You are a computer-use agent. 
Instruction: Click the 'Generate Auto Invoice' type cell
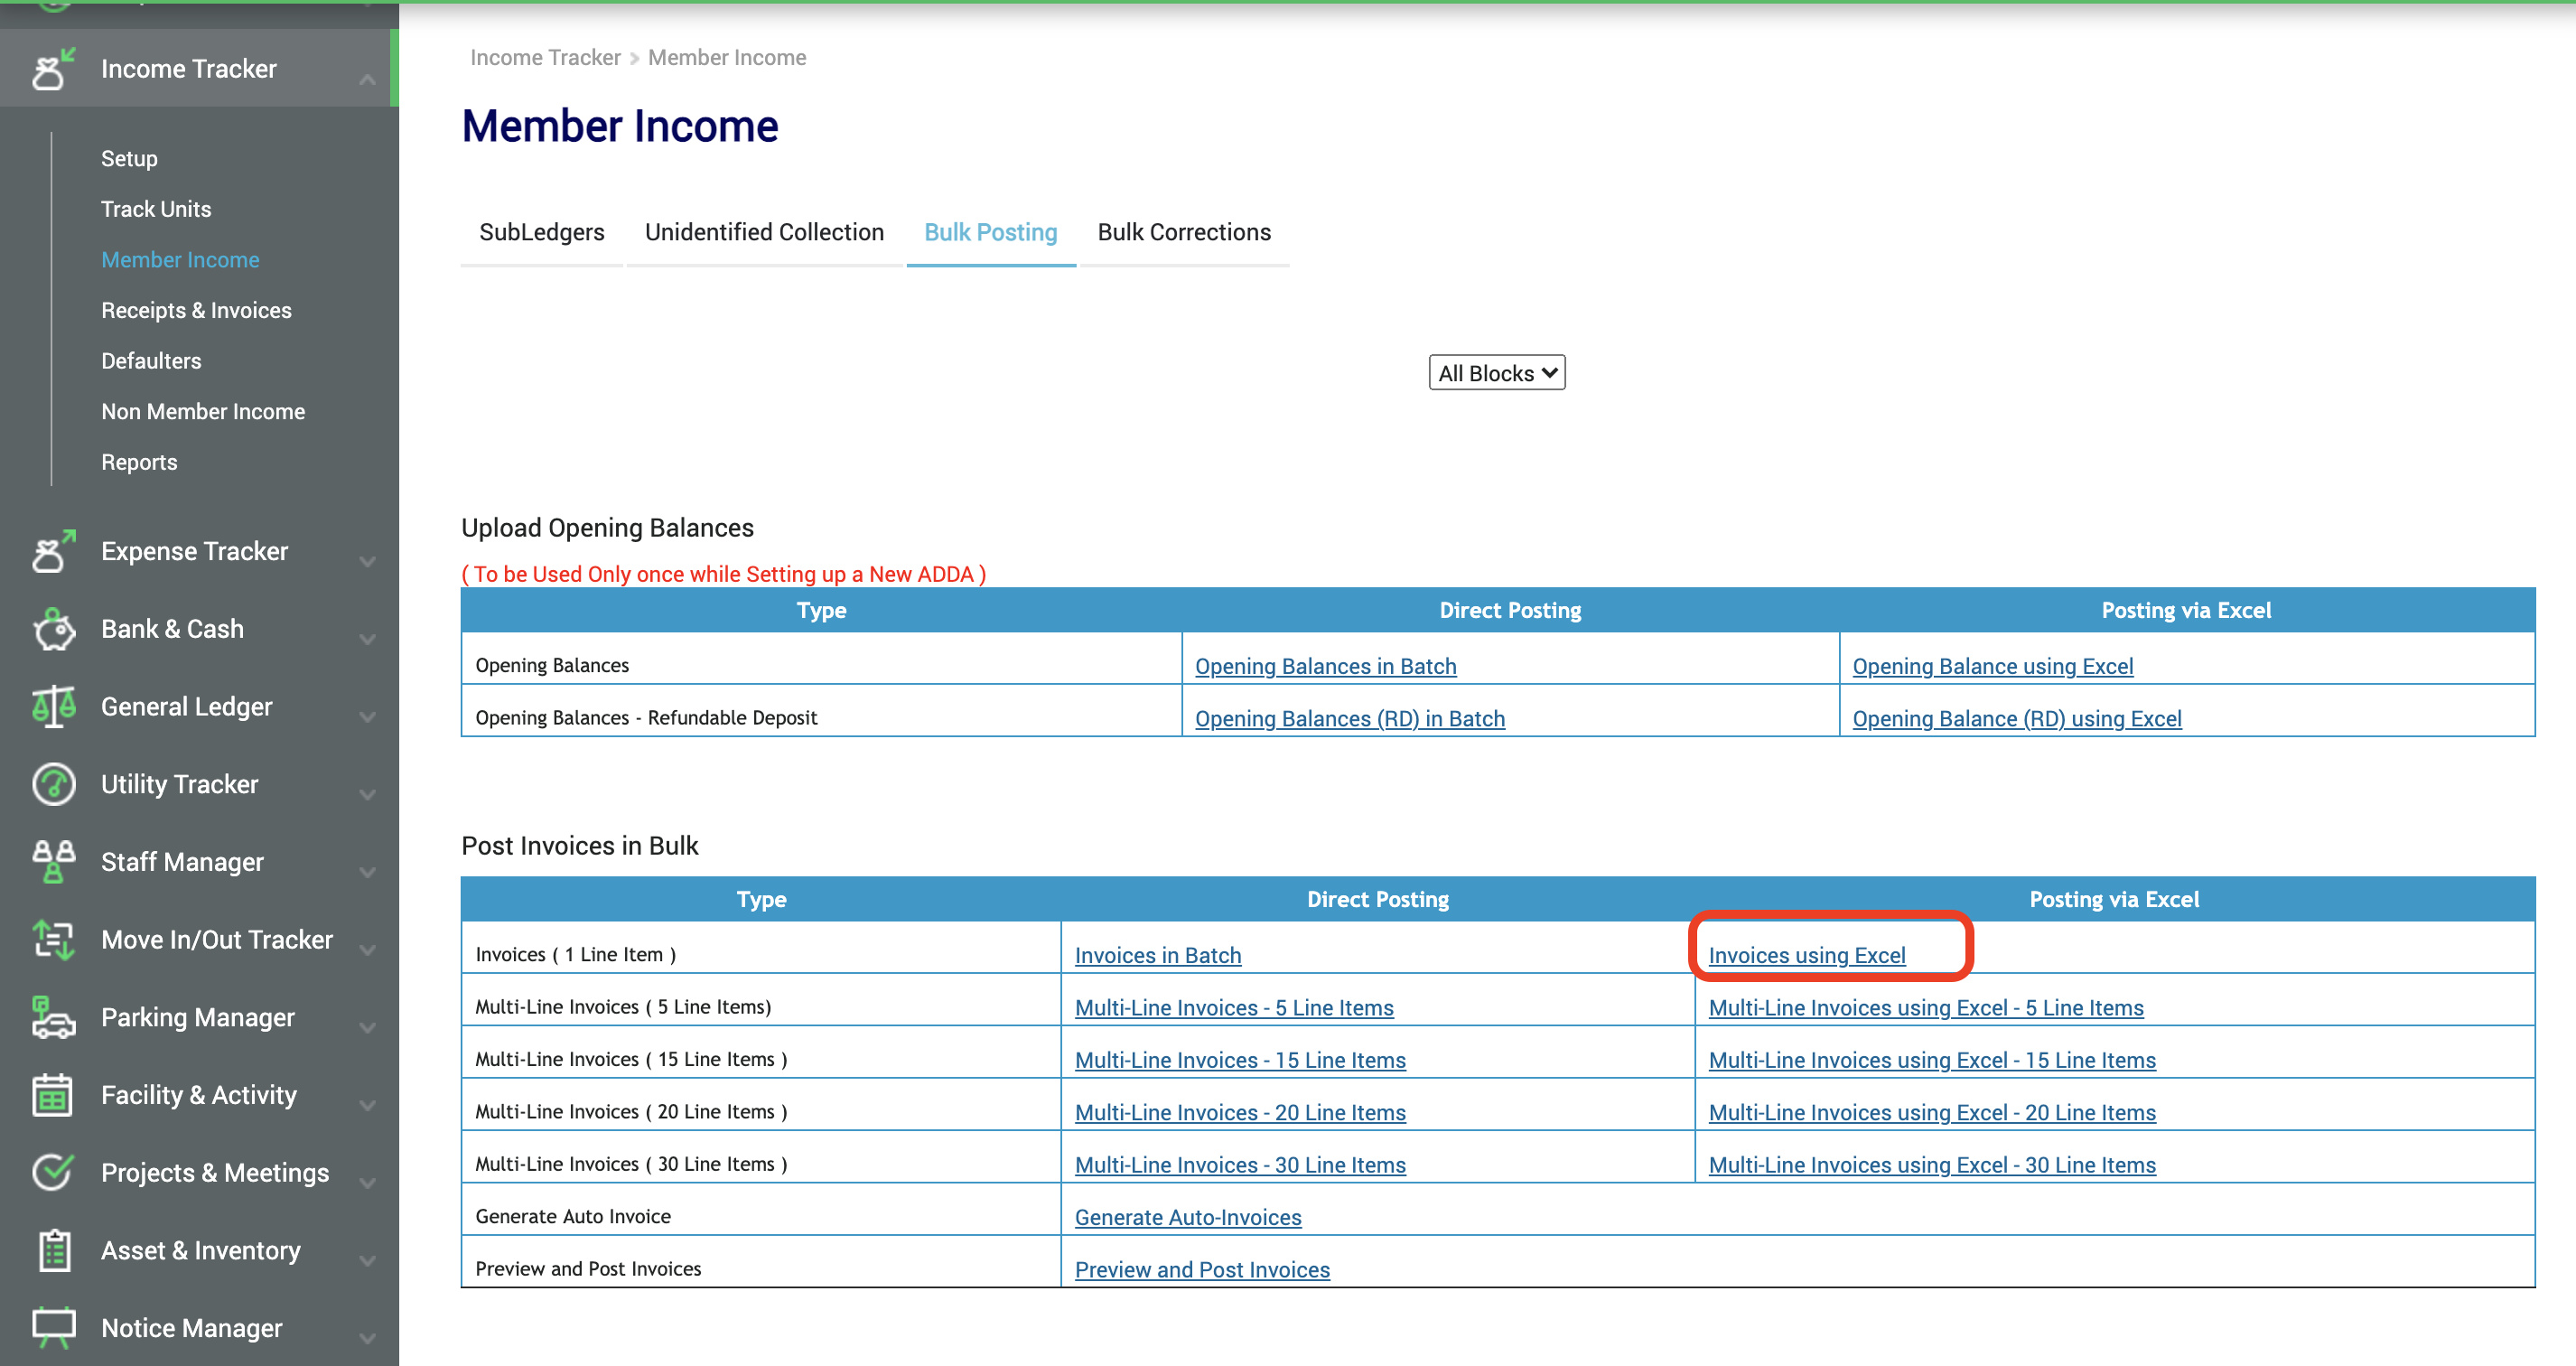coord(761,1210)
